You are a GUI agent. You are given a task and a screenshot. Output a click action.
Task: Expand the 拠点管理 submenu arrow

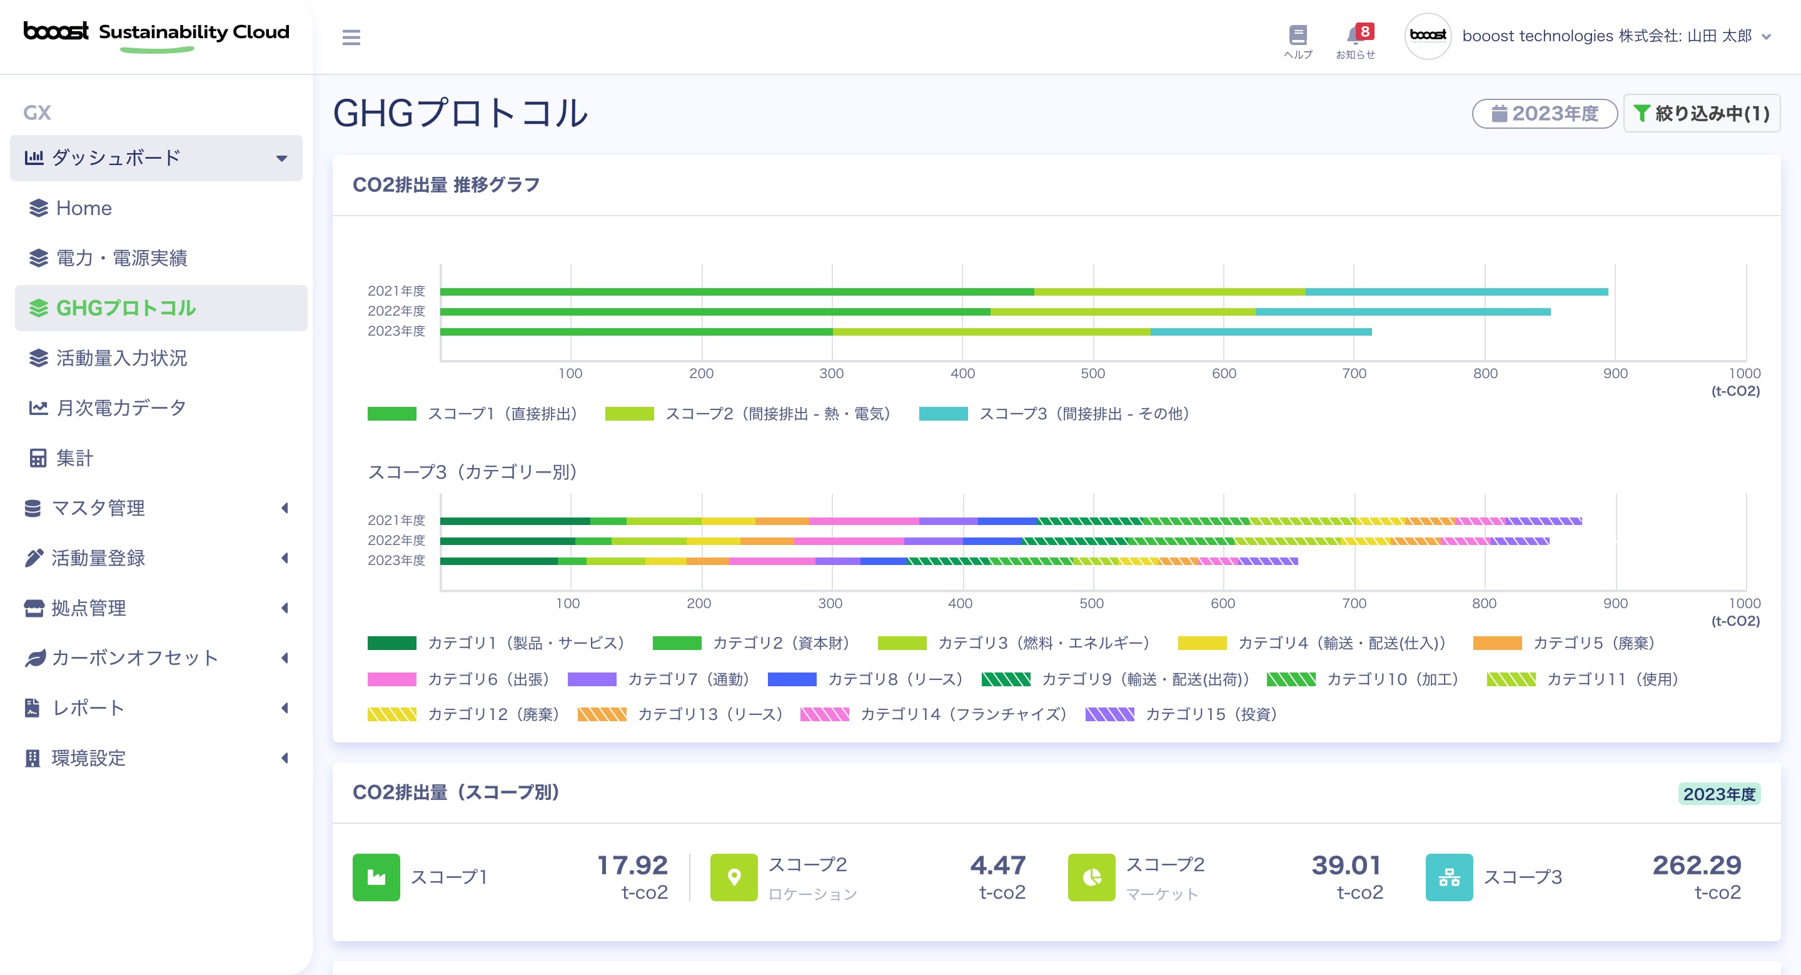pyautogui.click(x=285, y=608)
